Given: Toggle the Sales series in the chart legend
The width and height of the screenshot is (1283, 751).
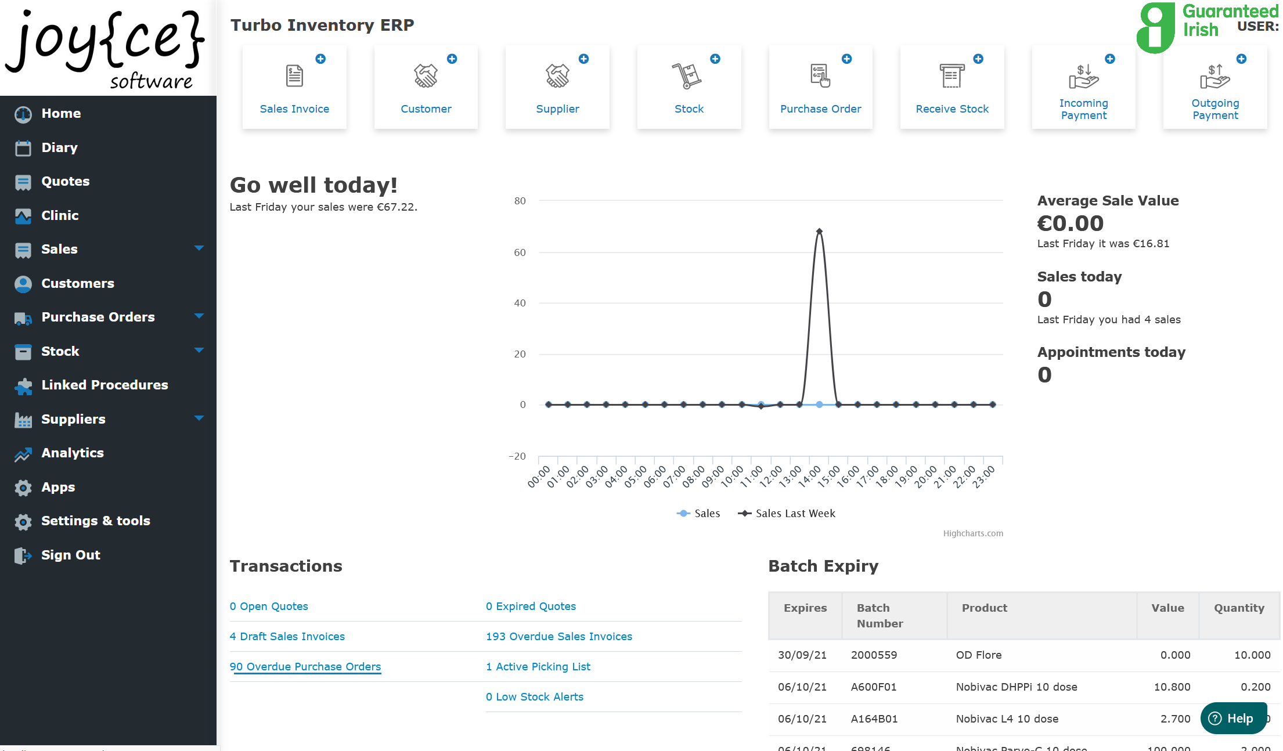Looking at the screenshot, I should tap(698, 513).
